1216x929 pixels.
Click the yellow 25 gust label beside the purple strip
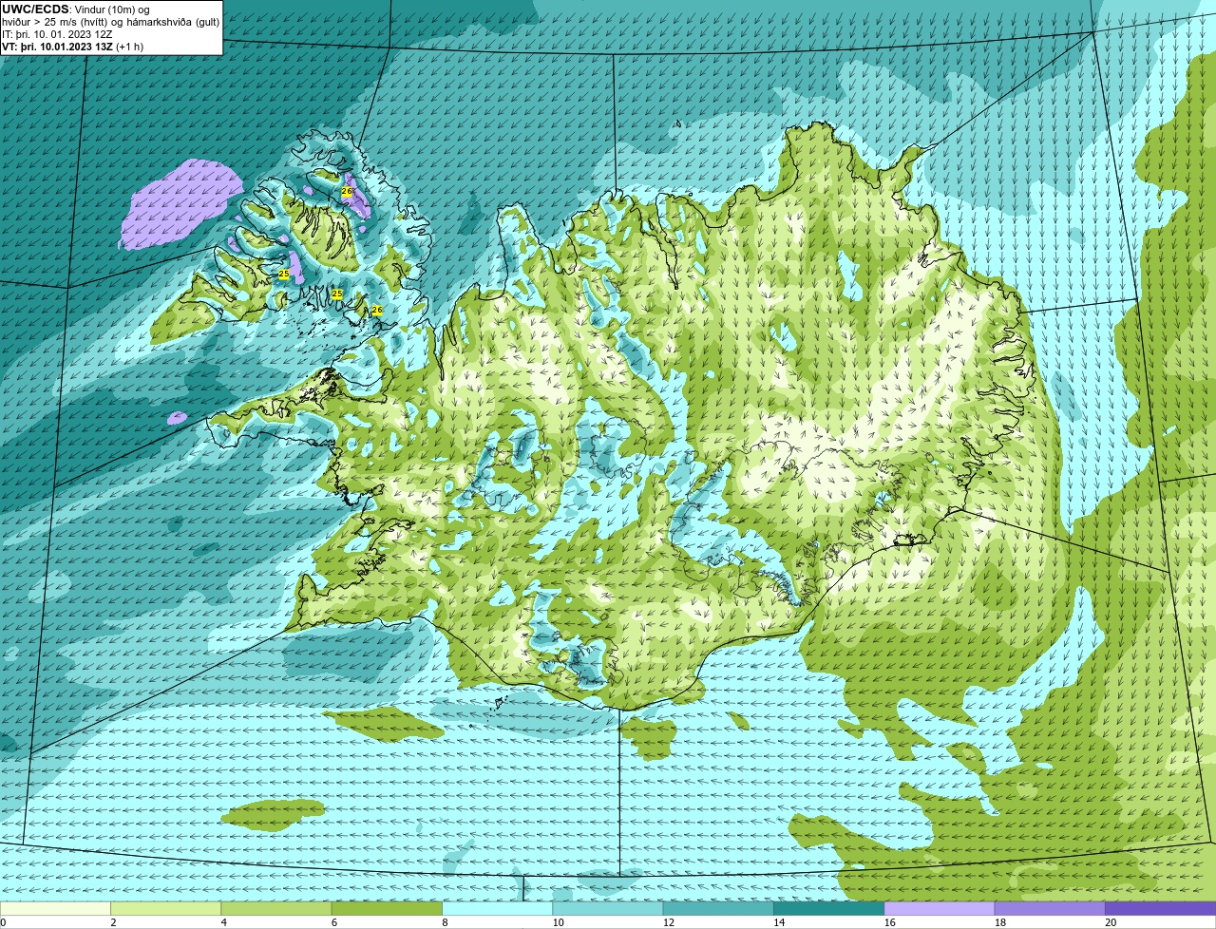click(283, 275)
